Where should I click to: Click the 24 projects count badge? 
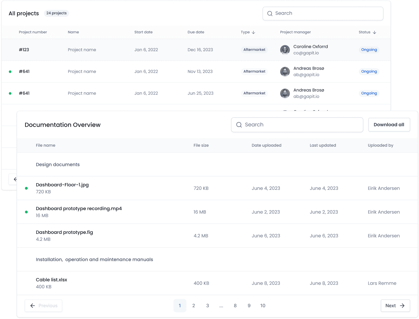pos(57,13)
